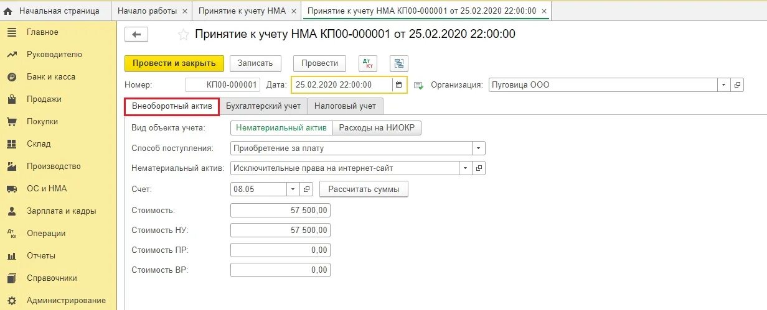Open the Руководителю chart icon
This screenshot has height=310, width=767.
coord(11,55)
